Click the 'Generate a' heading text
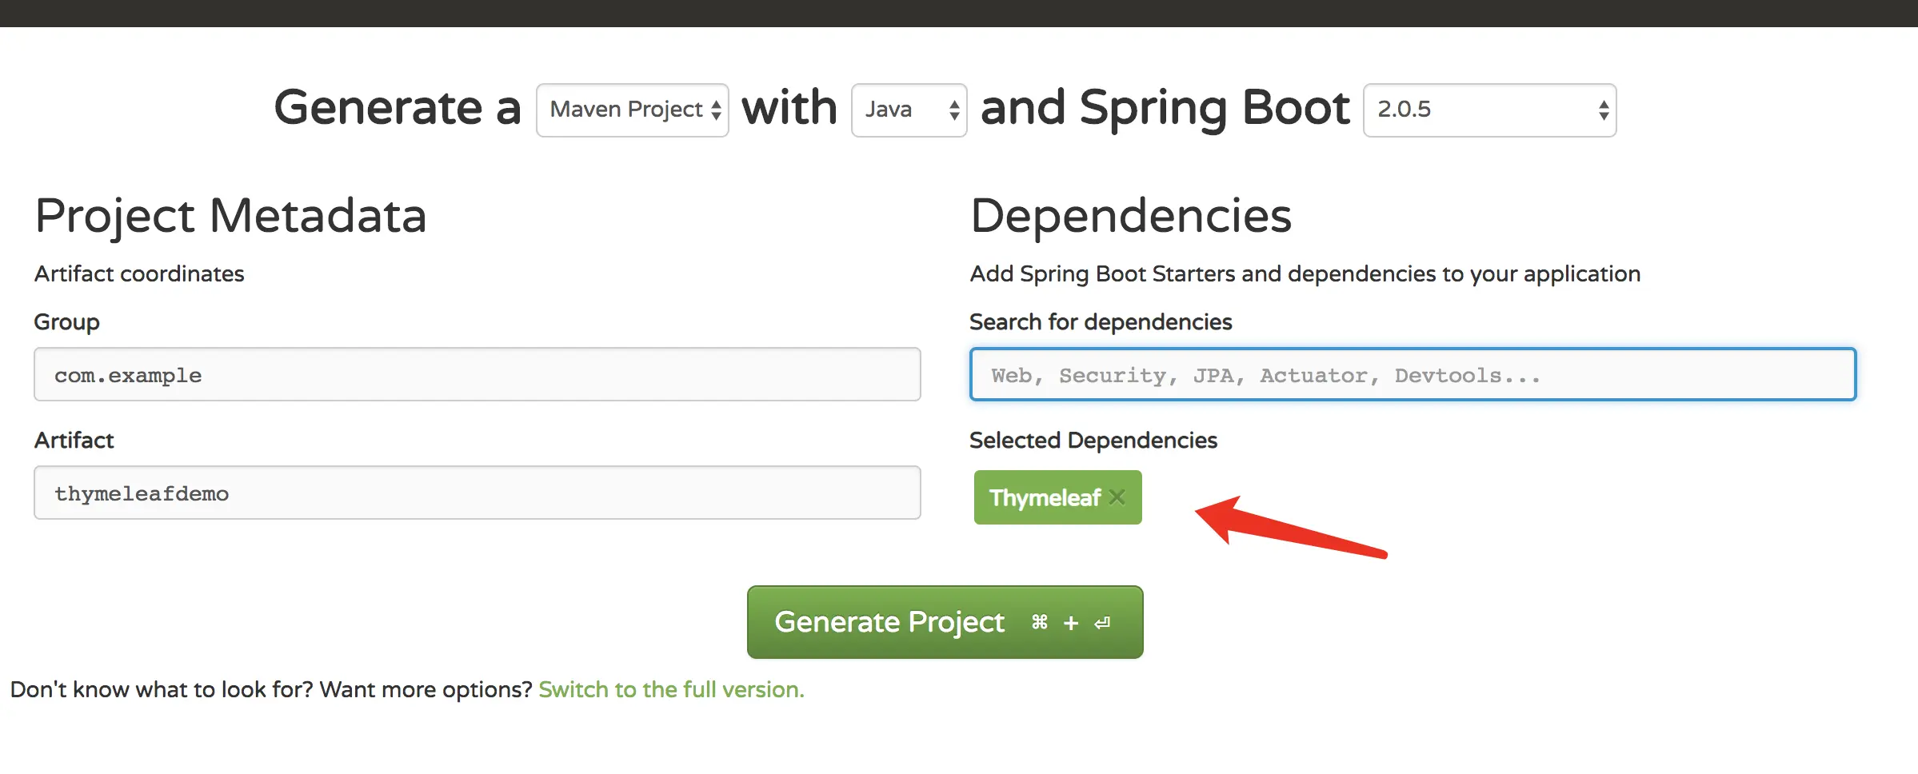This screenshot has height=774, width=1918. (398, 108)
